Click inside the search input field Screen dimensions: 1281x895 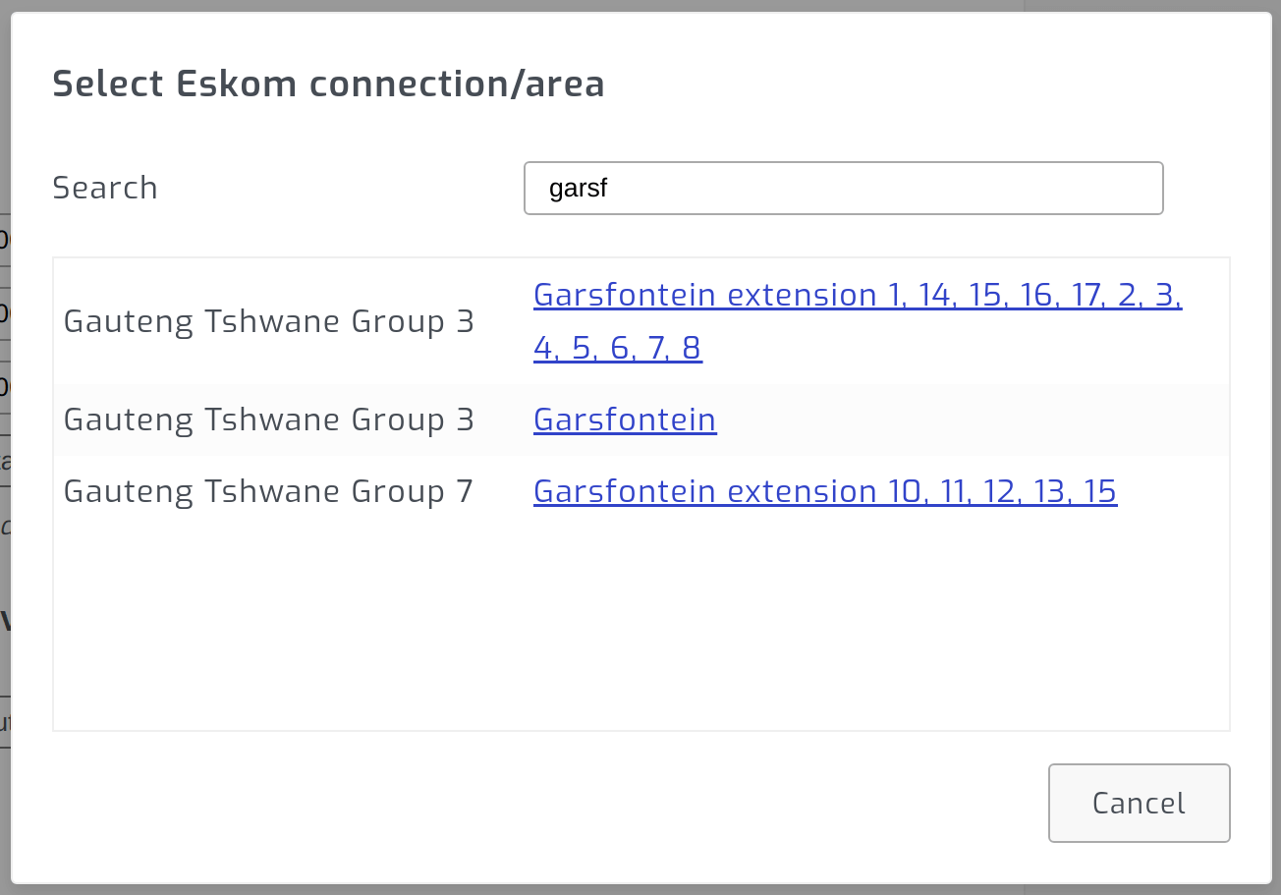tap(843, 188)
